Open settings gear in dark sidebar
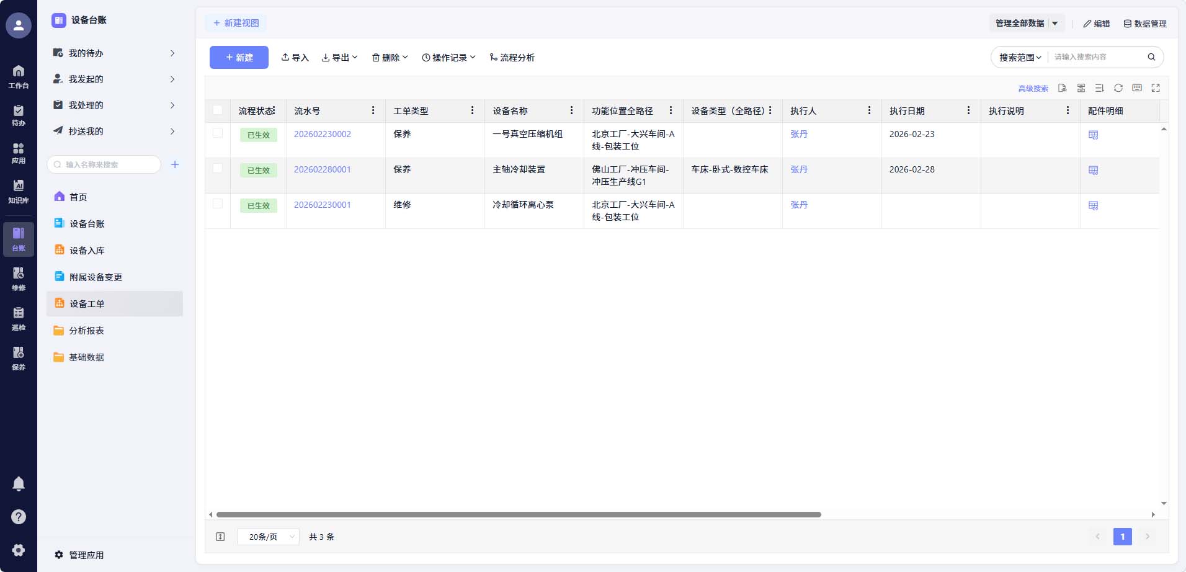The image size is (1186, 572). 19,550
